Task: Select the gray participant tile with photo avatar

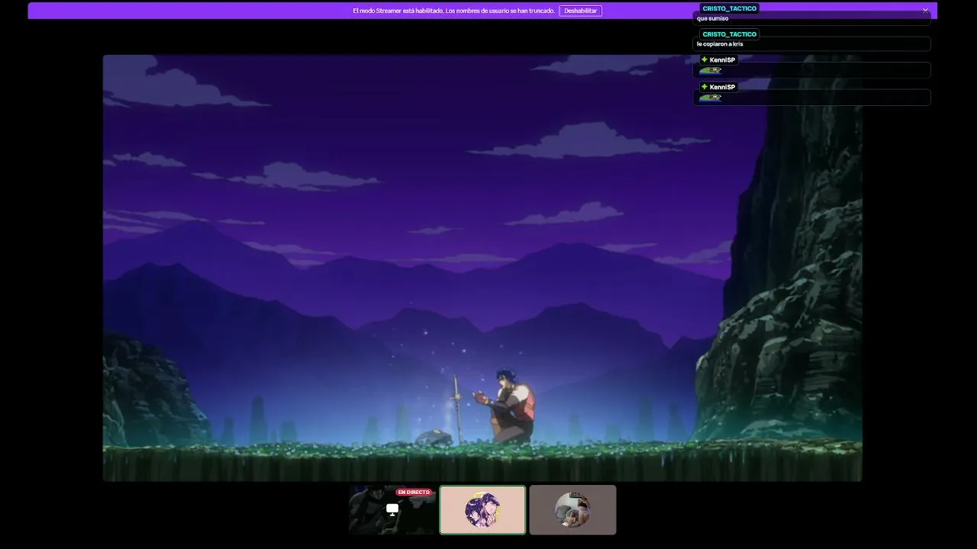Action: pyautogui.click(x=572, y=510)
